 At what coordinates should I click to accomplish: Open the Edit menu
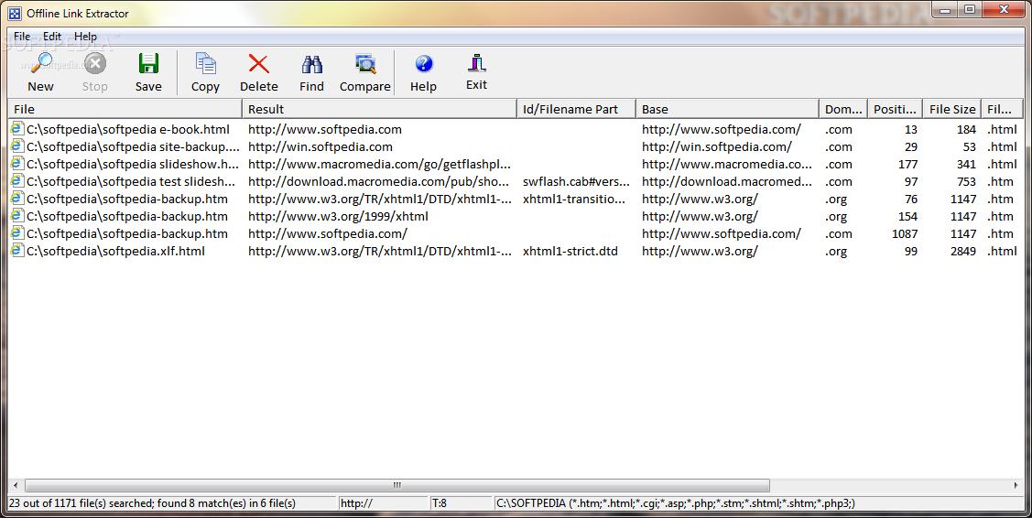pos(52,37)
